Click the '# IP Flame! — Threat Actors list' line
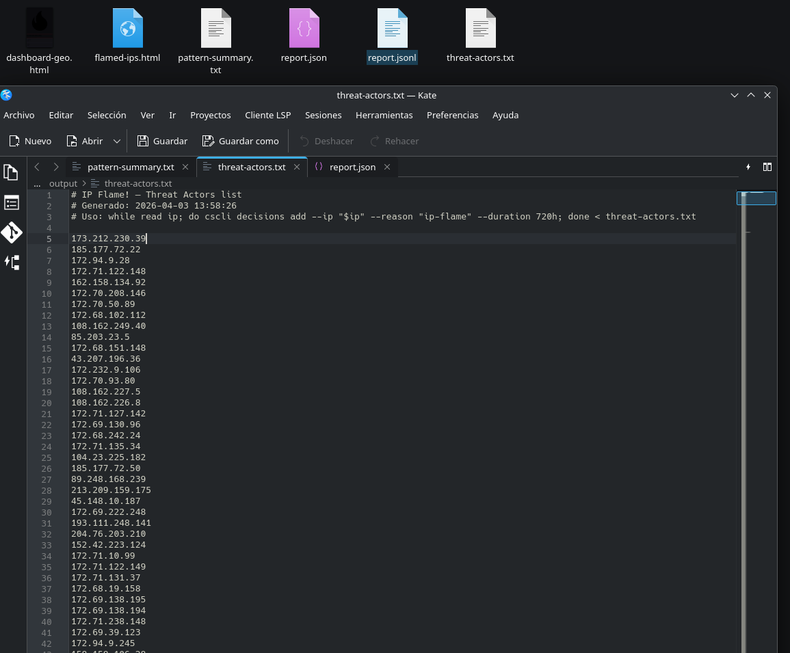The width and height of the screenshot is (790, 653). (156, 194)
